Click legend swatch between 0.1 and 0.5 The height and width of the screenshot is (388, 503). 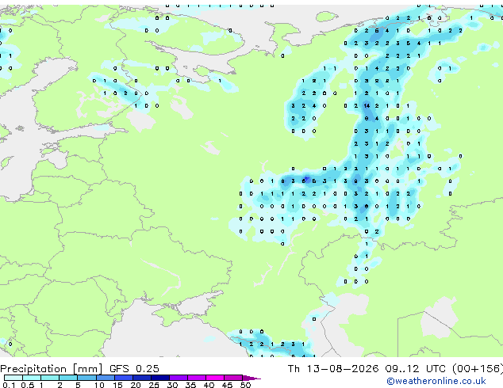click(13, 378)
